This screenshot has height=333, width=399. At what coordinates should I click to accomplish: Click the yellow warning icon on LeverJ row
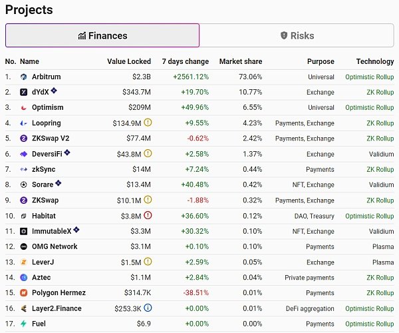[x=148, y=262]
